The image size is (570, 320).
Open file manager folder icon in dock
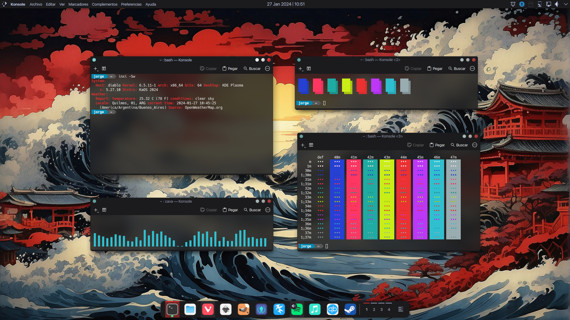(x=190, y=309)
